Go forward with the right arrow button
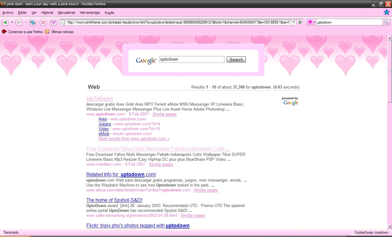This screenshot has width=392, height=237. [x=19, y=22]
